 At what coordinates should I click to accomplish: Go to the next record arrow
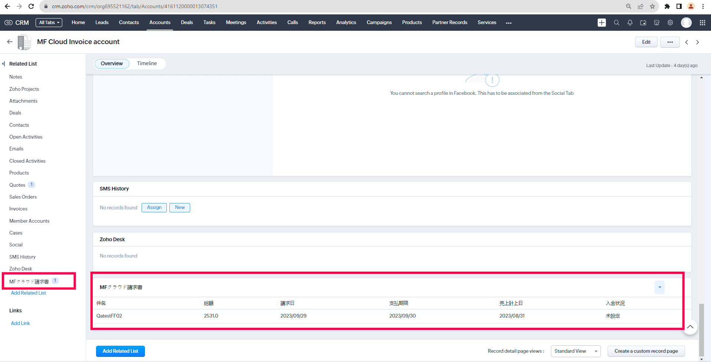tap(697, 42)
